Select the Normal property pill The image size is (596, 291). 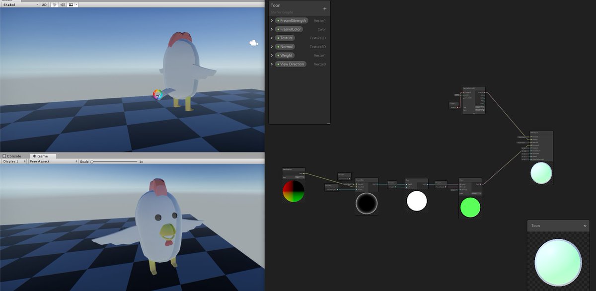[x=285, y=47]
